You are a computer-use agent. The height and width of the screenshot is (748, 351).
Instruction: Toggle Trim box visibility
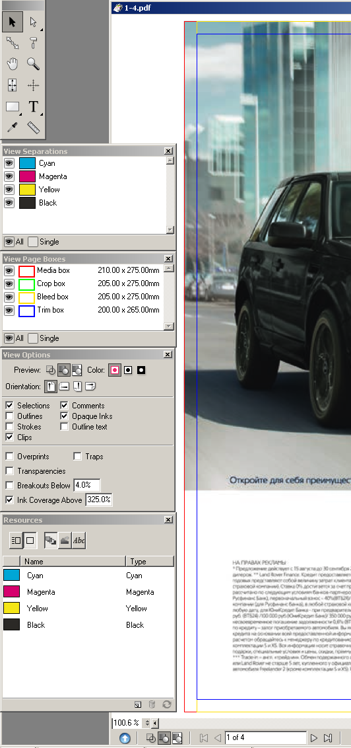(9, 310)
